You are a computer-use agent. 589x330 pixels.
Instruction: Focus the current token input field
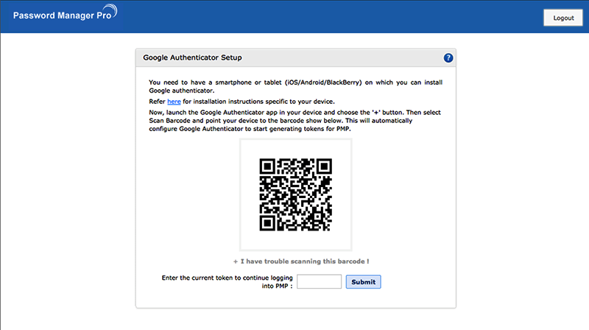click(319, 281)
